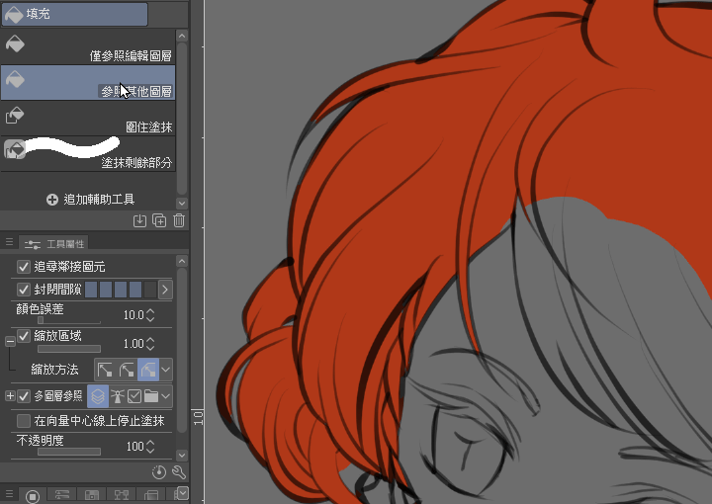This screenshot has height=504, width=712.
Task: Expand 封閉間隙 value with the arrow button
Action: 165,290
